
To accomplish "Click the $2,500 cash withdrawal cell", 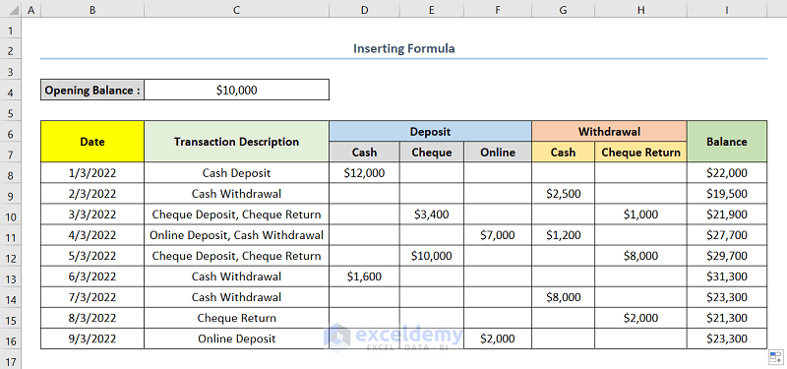I will [563, 193].
